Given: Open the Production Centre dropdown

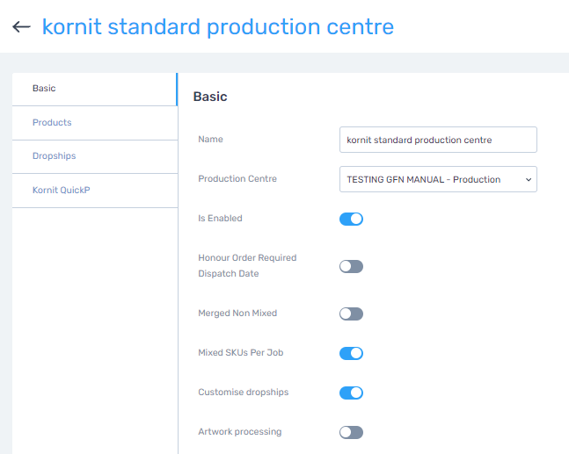Looking at the screenshot, I should (x=438, y=179).
